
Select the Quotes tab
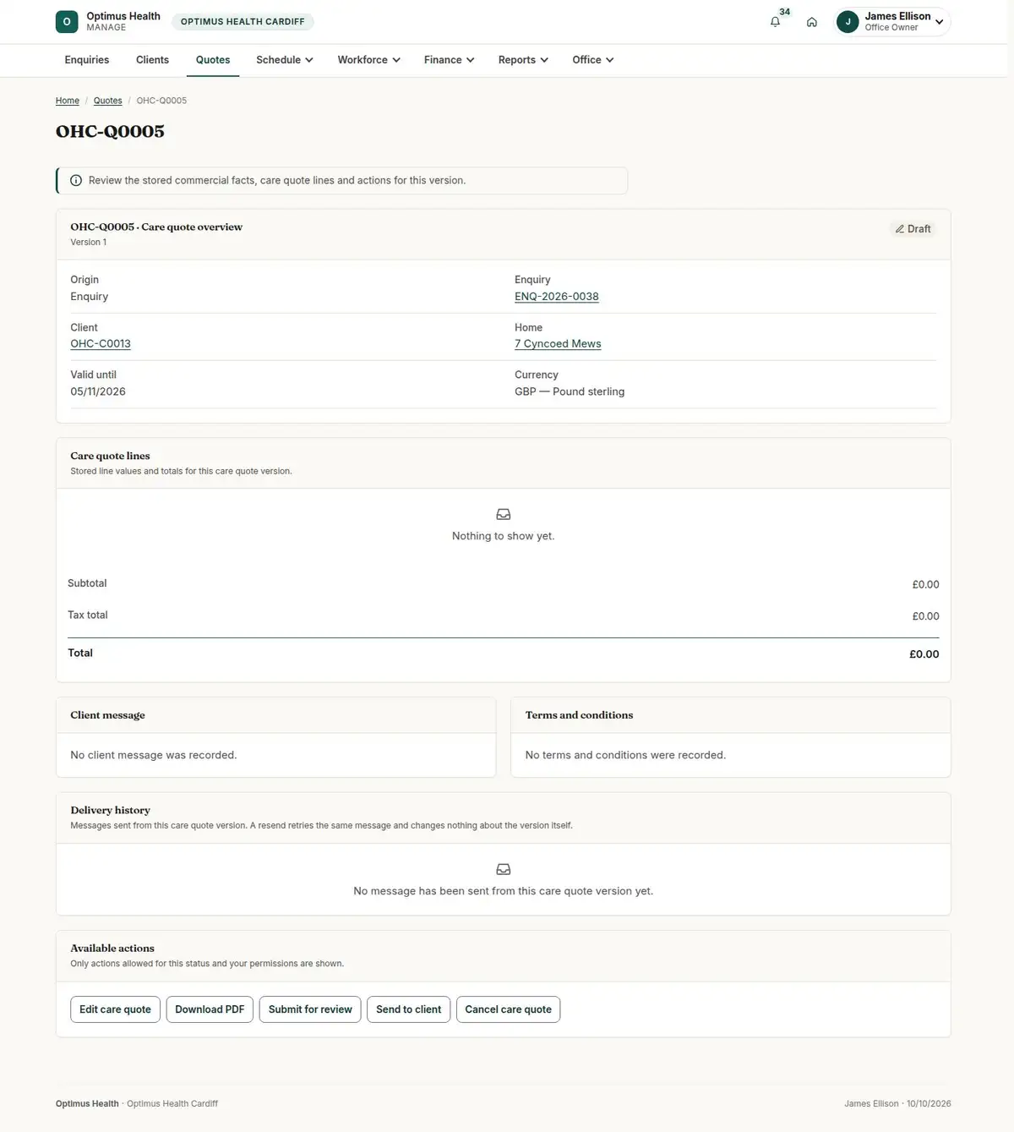coord(213,60)
